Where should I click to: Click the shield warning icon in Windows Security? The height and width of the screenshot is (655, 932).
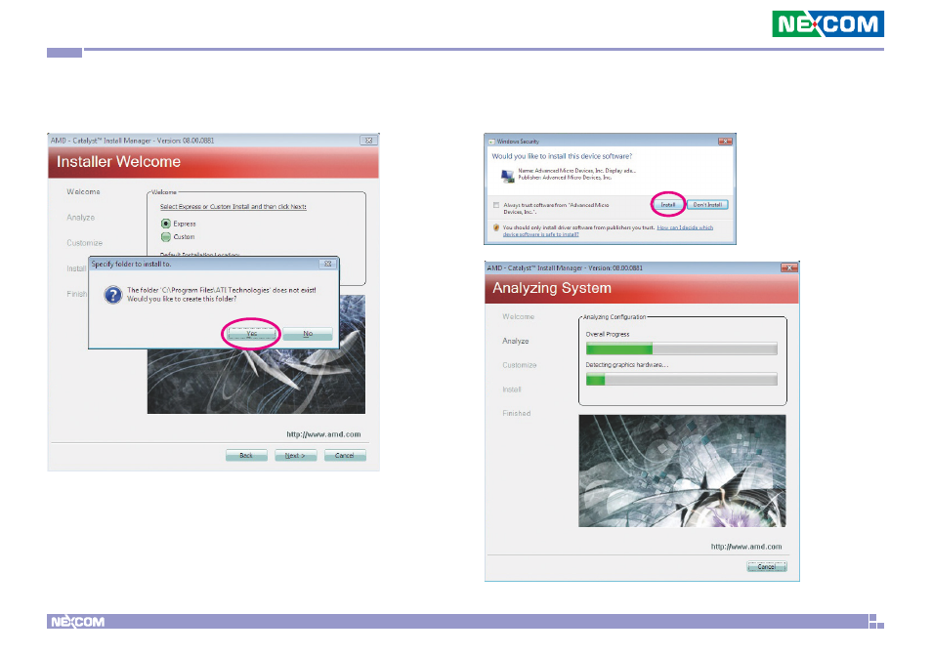tap(496, 227)
